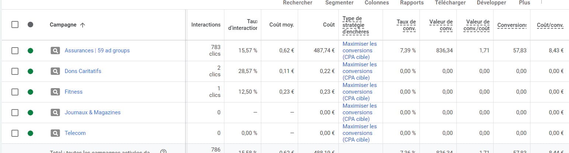This screenshot has width=569, height=153.
Task: Sort by the Coût/conv. column header
Action: click(550, 25)
